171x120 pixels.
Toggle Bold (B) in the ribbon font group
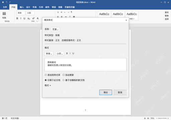click(x=17, y=18)
